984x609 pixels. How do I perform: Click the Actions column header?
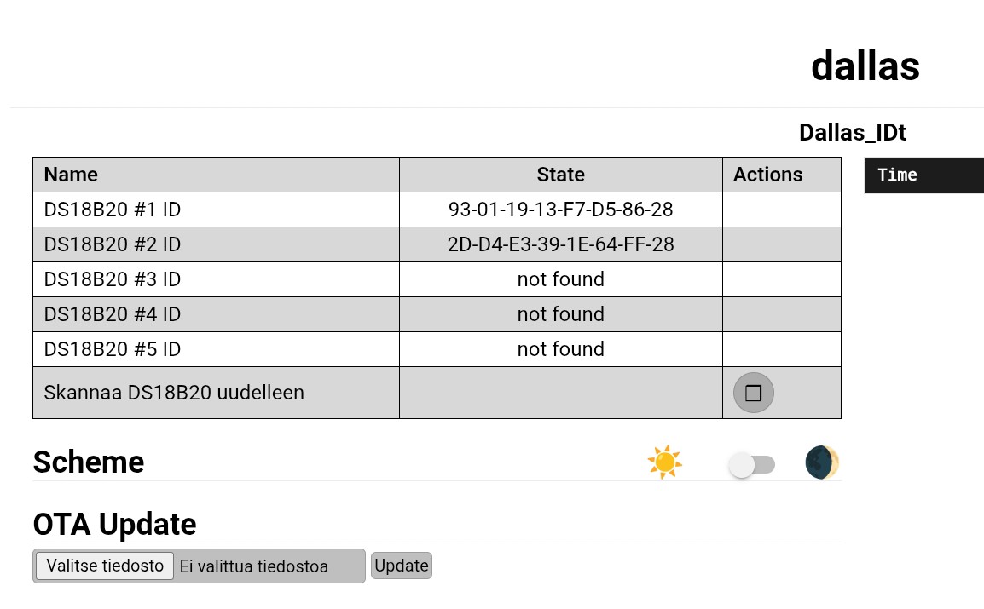(x=767, y=175)
